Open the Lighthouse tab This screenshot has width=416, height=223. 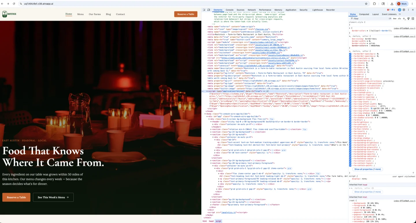(x=317, y=10)
